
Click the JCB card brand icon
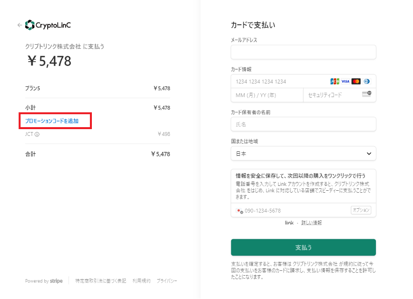[x=334, y=82]
